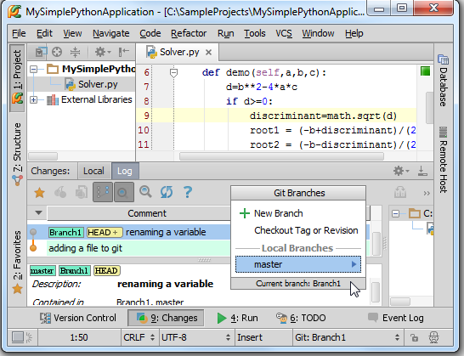Click the cherry-pick icon in Log toolbar
This screenshot has height=356, width=464.
60,193
